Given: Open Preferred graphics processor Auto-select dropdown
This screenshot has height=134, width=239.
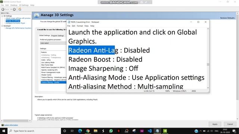Looking at the screenshot, I should 53,43.
